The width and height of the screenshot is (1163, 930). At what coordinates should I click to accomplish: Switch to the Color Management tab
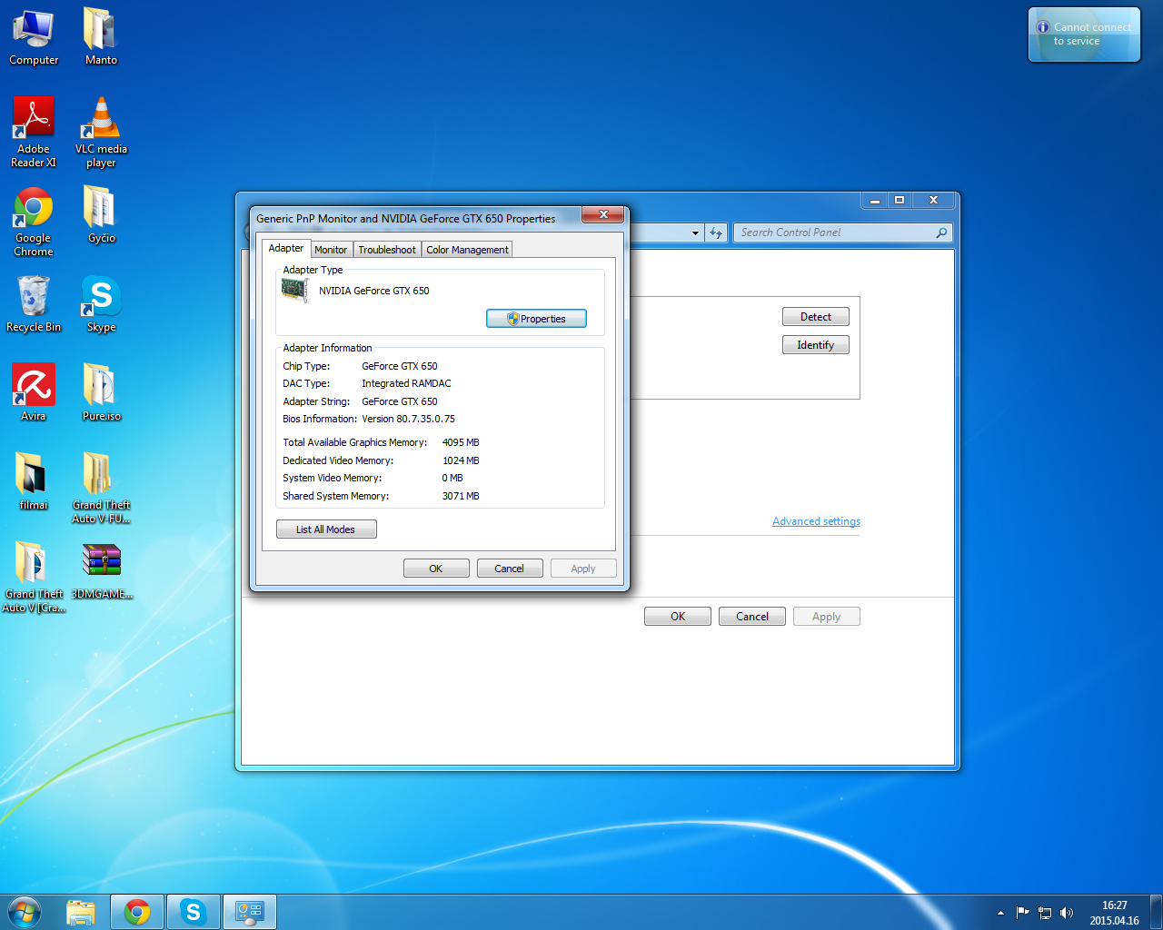click(467, 250)
